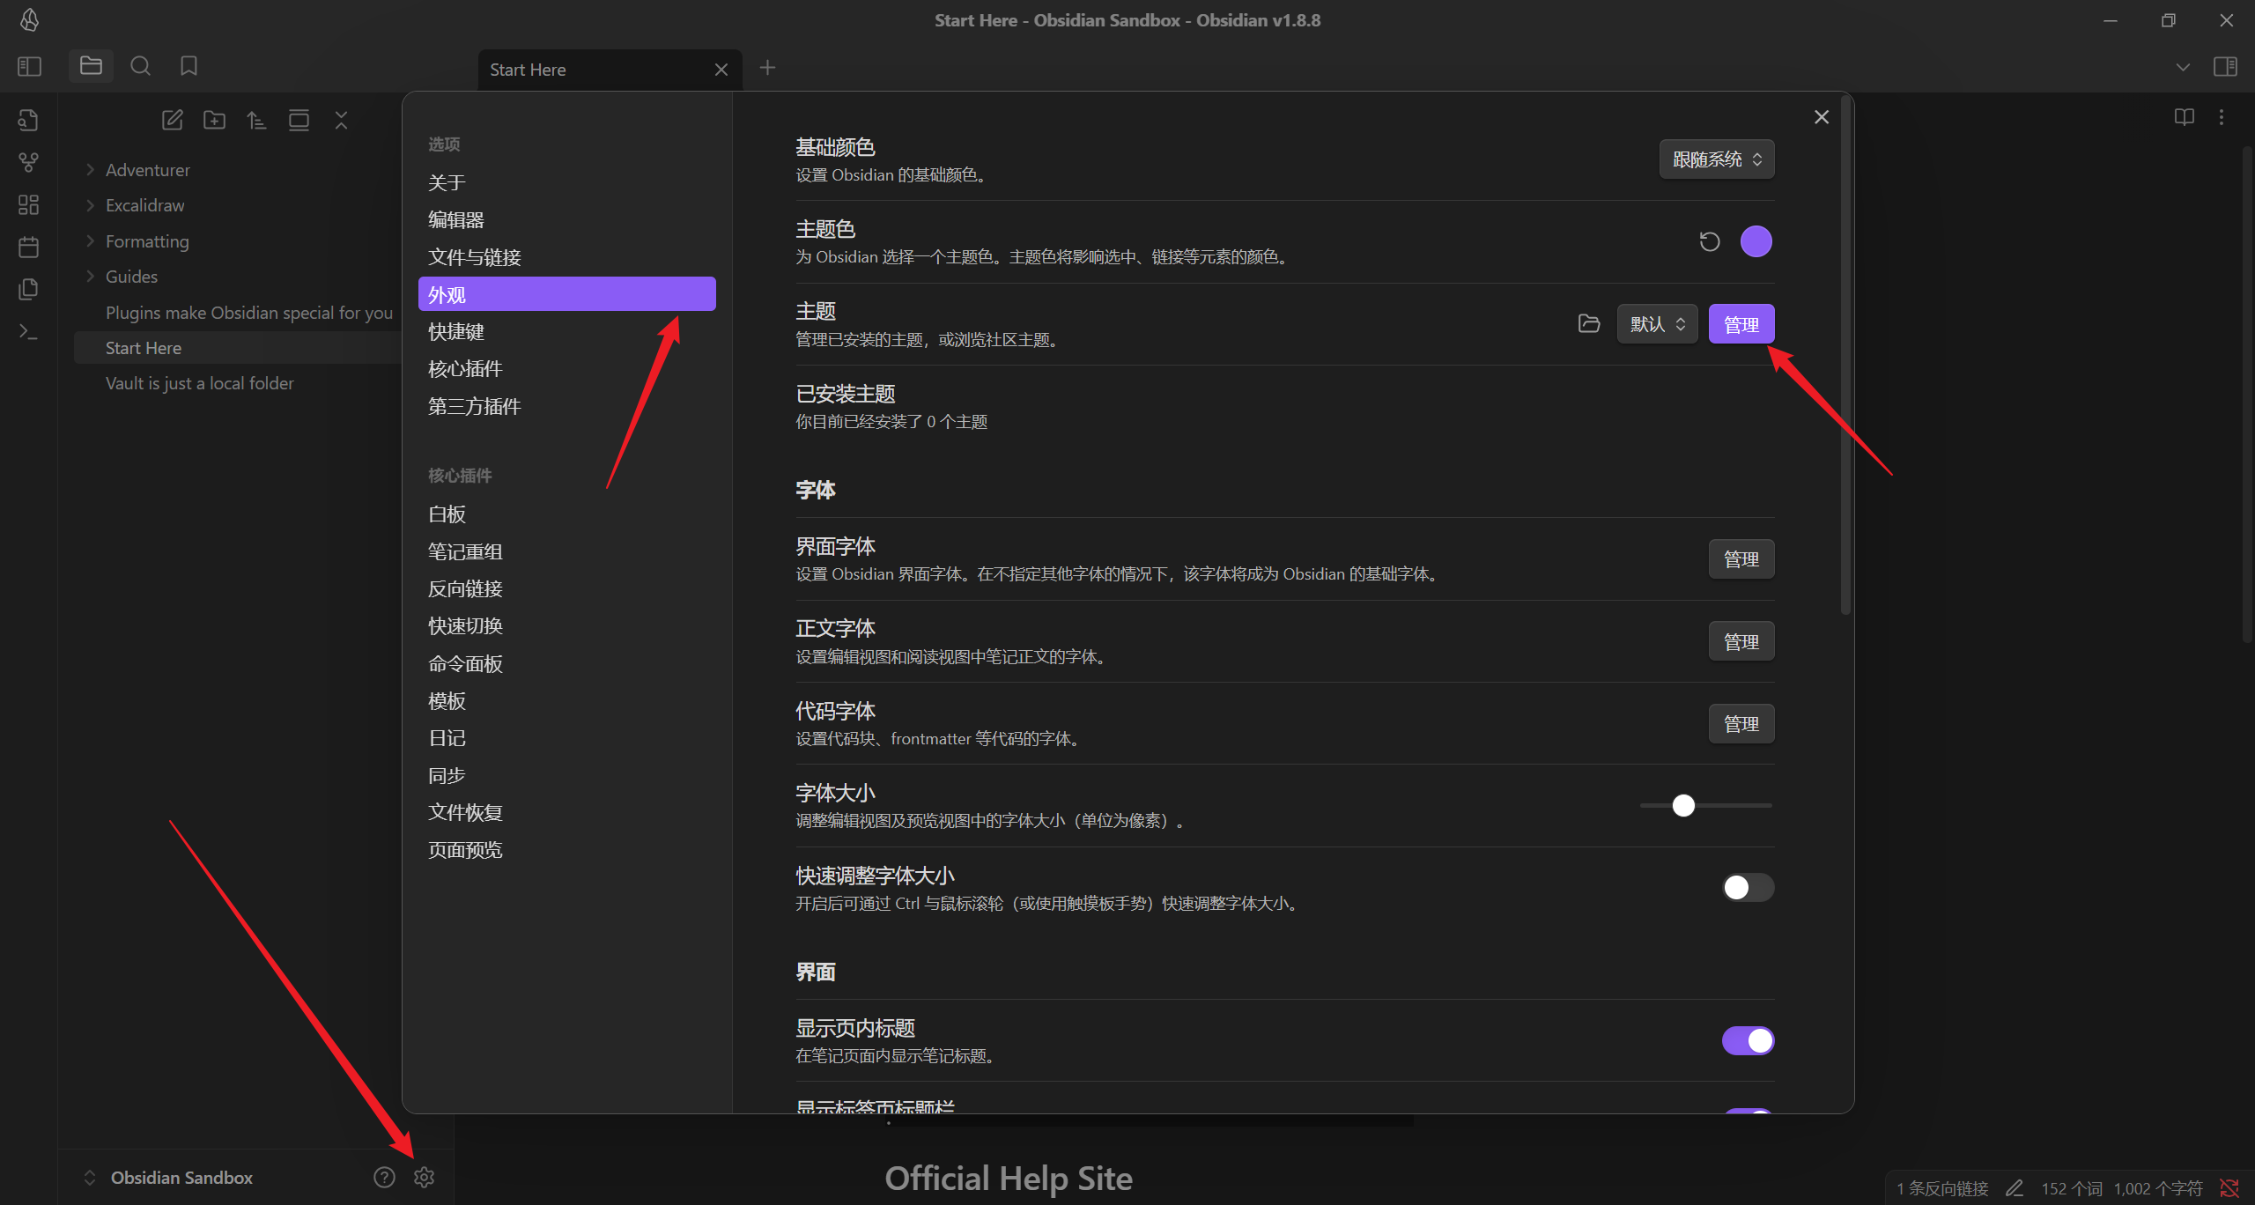The height and width of the screenshot is (1205, 2255).
Task: Expand the Formatting folder
Action: click(146, 241)
